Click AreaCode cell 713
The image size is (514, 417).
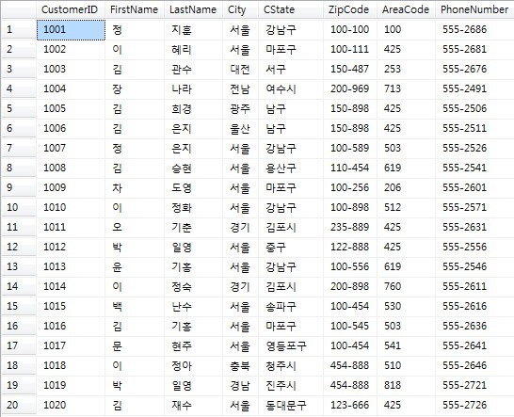pyautogui.click(x=406, y=88)
